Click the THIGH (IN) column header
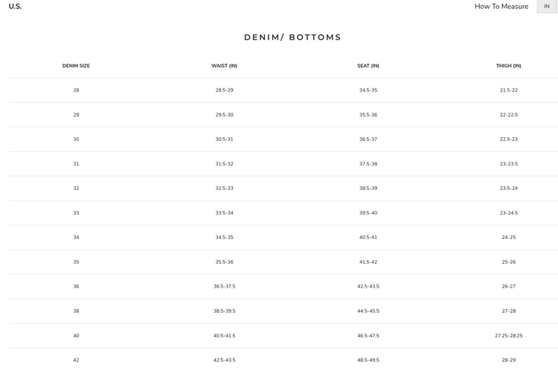Image resolution: width=558 pixels, height=371 pixels. 509,66
